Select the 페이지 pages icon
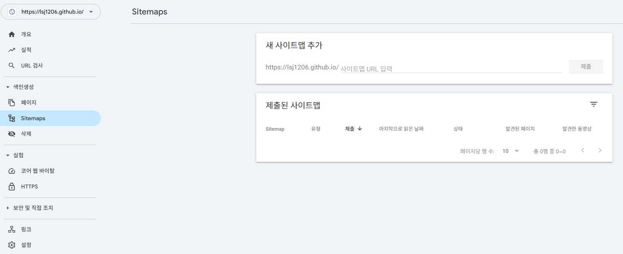 pyautogui.click(x=12, y=103)
